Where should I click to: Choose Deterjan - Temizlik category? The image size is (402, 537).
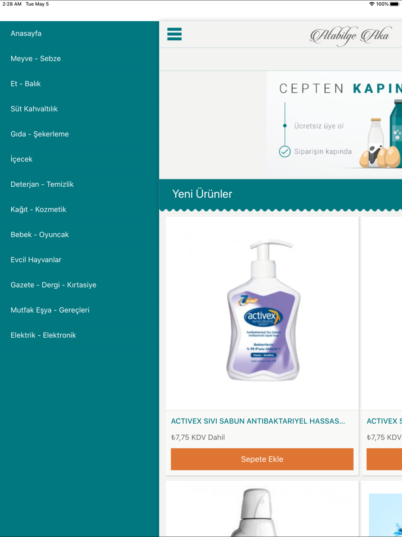click(80, 184)
